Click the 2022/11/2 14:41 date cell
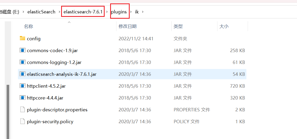This screenshot has width=297, height=139. coord(136,39)
